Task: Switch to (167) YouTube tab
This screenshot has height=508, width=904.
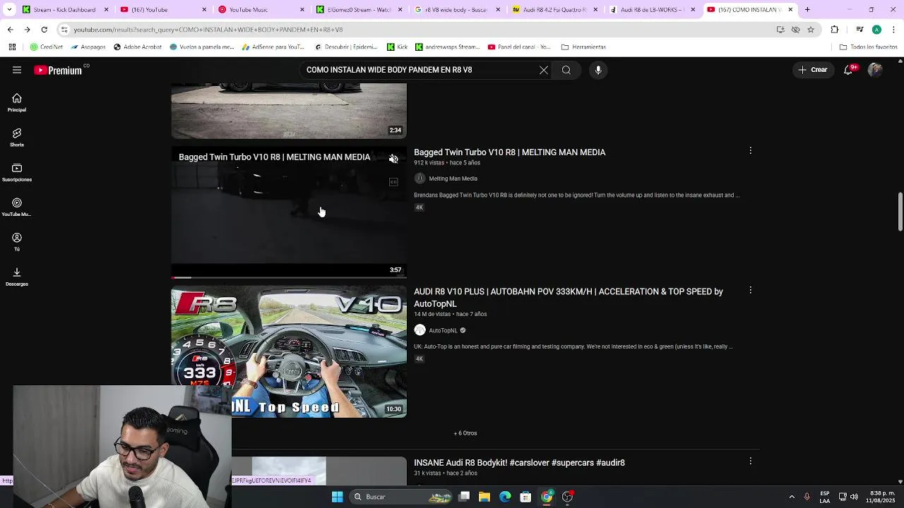Action: [162, 9]
